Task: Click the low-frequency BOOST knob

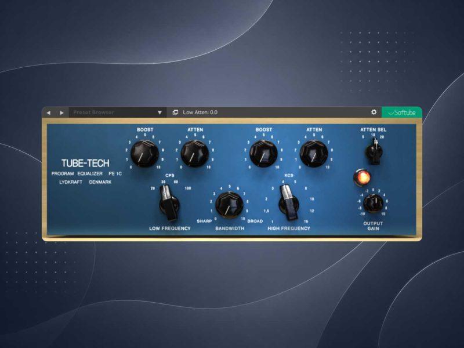Action: click(x=144, y=153)
